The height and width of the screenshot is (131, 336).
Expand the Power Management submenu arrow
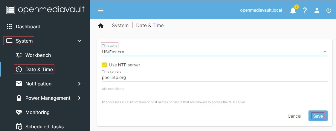tap(79, 98)
